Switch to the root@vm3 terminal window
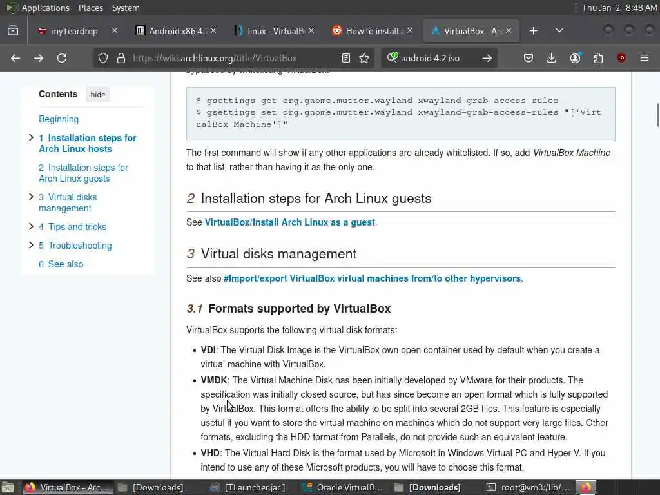 click(528, 487)
